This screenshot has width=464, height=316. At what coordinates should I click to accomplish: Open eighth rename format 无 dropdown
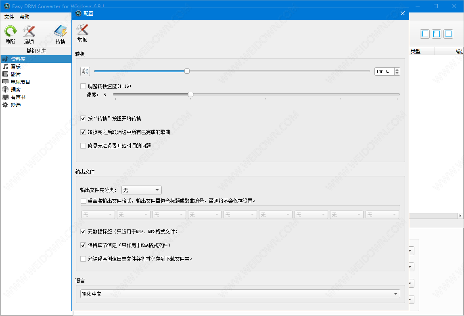coord(347,215)
